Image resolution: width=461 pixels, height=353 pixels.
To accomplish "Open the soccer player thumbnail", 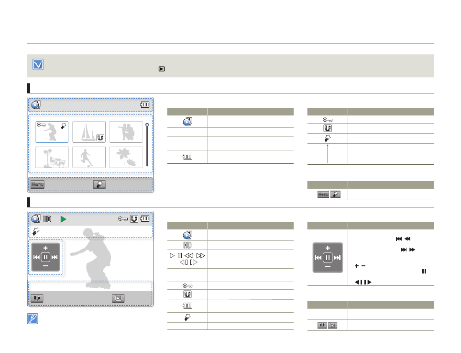I will pyautogui.click(x=89, y=157).
